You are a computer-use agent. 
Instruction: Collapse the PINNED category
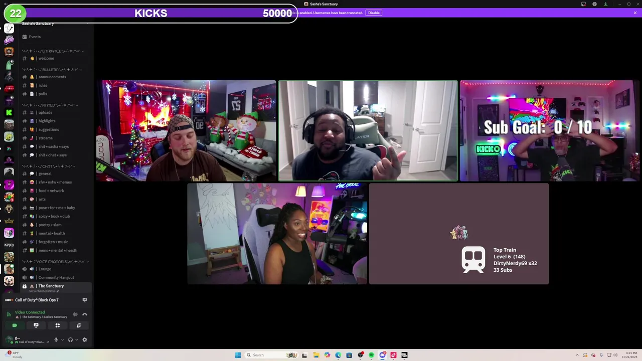tap(49, 105)
